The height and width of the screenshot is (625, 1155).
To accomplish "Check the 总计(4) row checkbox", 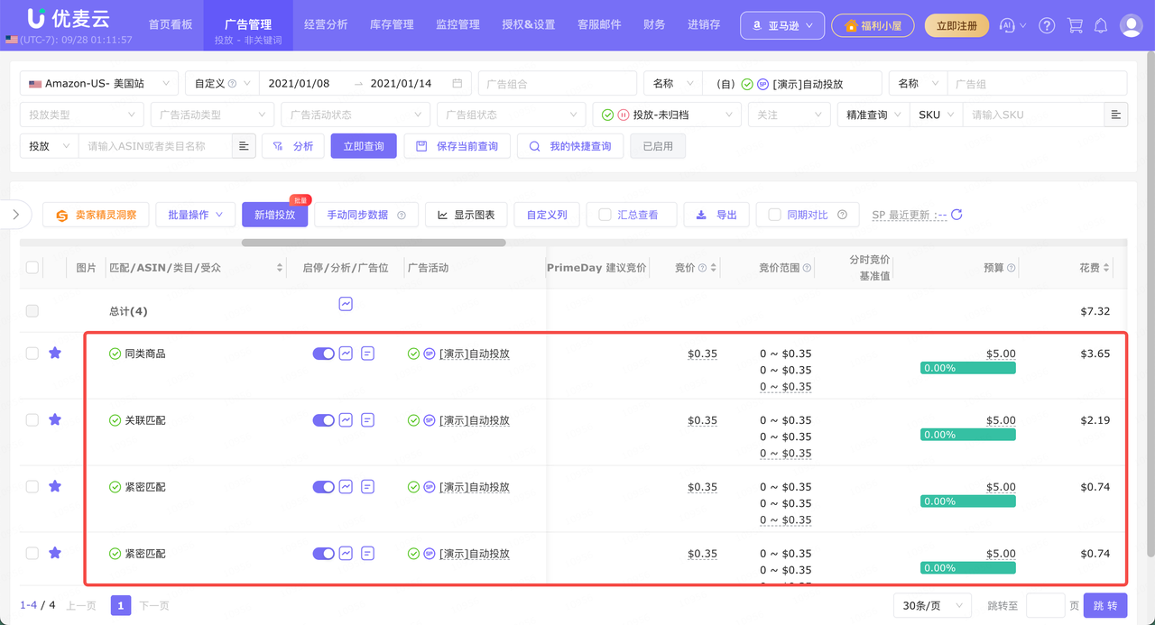I will pos(32,310).
